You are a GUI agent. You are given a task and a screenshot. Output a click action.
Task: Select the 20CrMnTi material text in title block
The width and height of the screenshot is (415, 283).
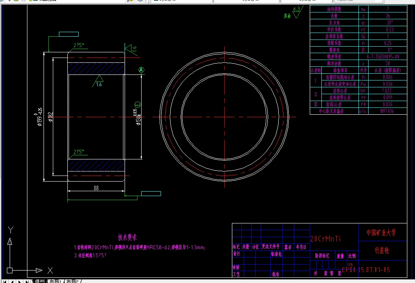click(x=325, y=239)
